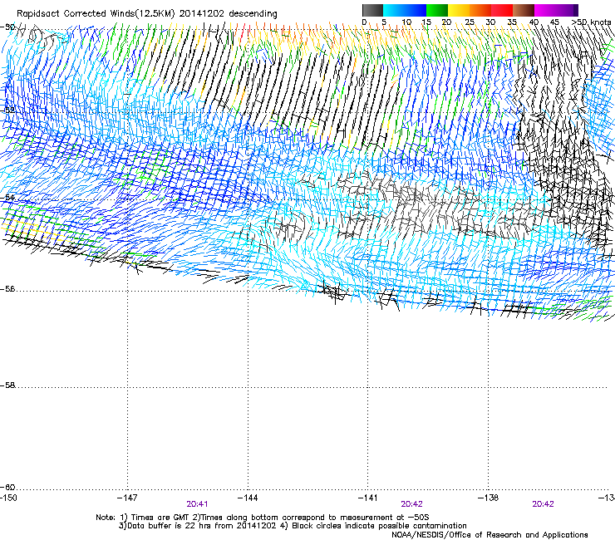Pick the brown 35-40 knots legend segment

coord(524,10)
